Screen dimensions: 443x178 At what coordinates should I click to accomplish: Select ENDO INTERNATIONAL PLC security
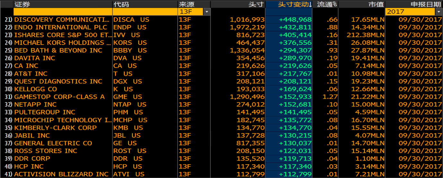point(60,27)
